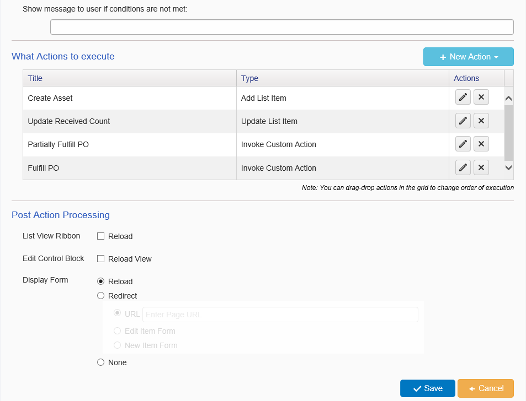Edit the Partially Fulfill PO action
This screenshot has height=401, width=526.
click(x=463, y=144)
